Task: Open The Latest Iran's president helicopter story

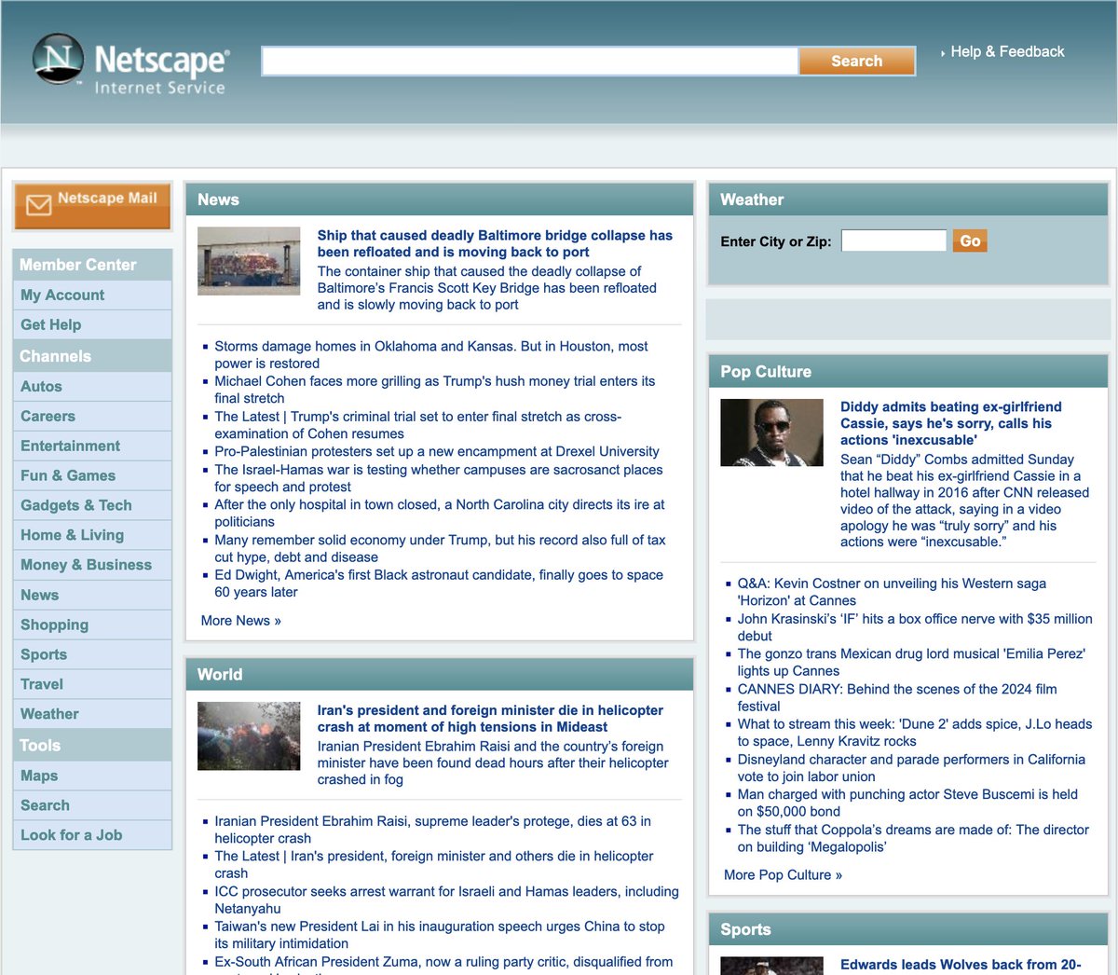Action: point(434,864)
